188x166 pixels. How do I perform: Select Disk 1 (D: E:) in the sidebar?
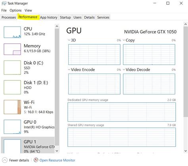click(x=28, y=87)
